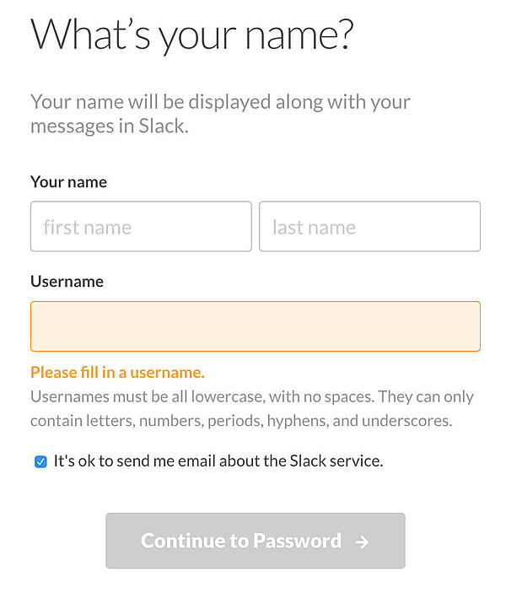Viewport: 506px width, 603px height.
Task: Click the "messages in Slack." subtitle line
Action: pyautogui.click(x=110, y=127)
